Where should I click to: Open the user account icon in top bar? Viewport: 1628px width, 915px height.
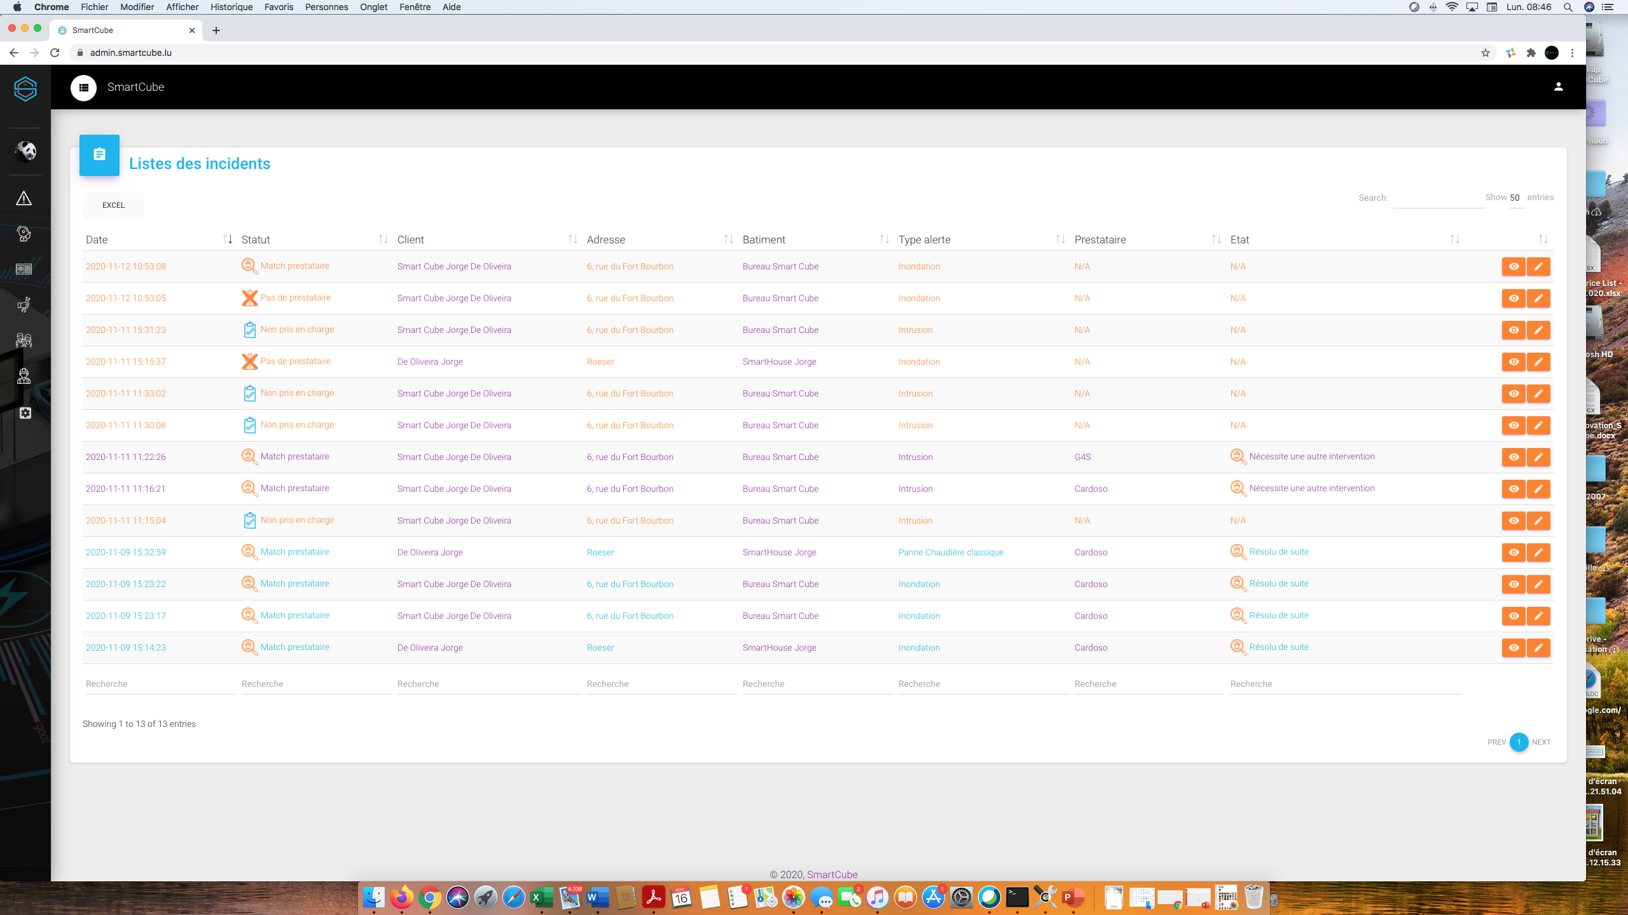[1559, 86]
